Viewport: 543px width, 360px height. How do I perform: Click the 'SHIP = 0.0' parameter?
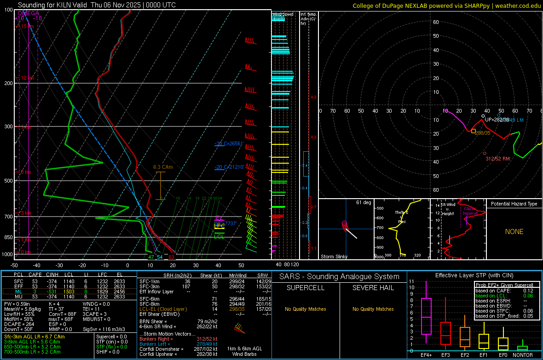[108, 352]
